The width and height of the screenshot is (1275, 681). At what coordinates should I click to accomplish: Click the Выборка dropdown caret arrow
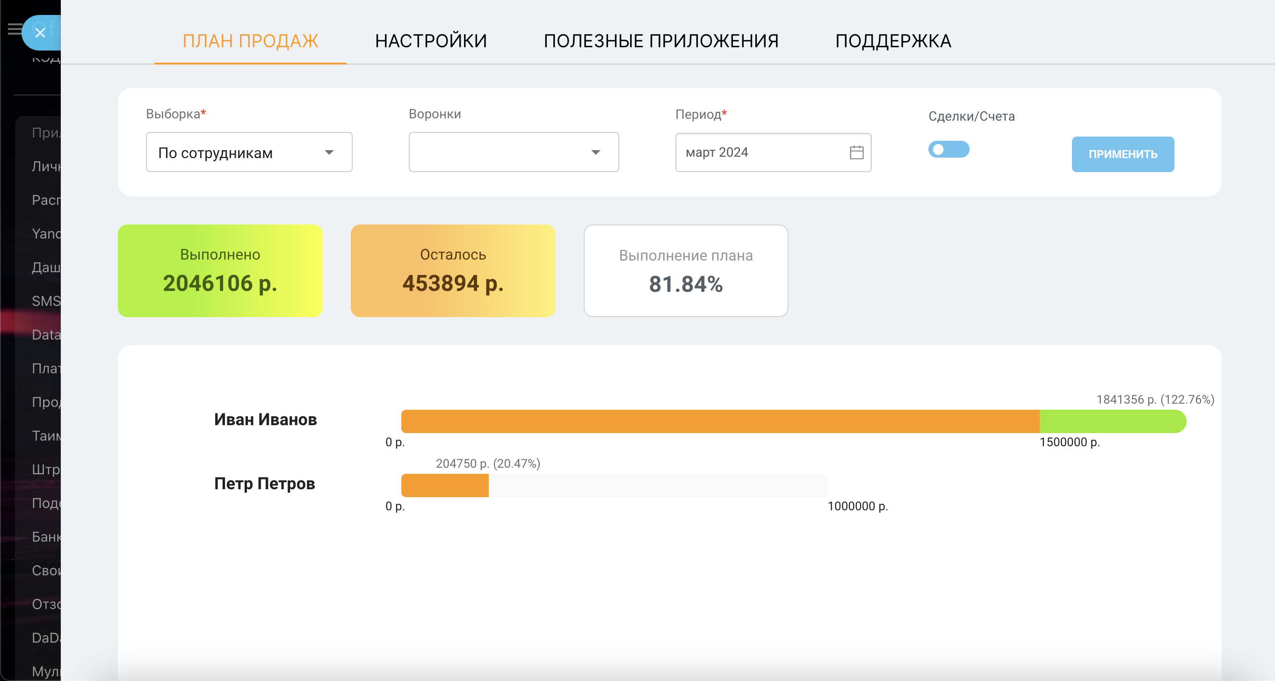coord(330,153)
